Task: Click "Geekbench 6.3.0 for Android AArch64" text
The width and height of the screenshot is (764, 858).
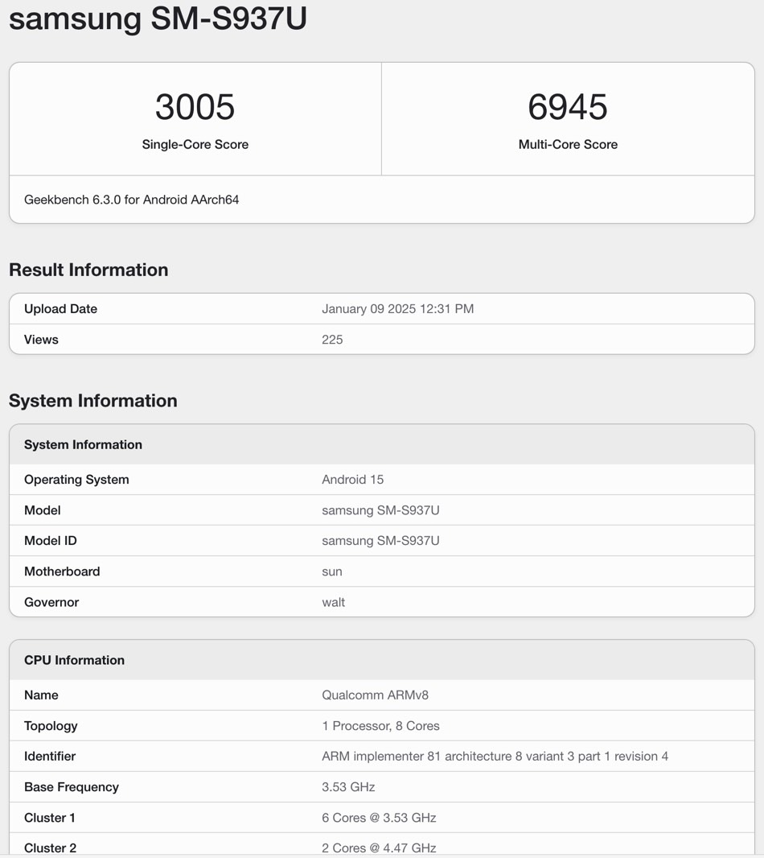Action: 131,200
